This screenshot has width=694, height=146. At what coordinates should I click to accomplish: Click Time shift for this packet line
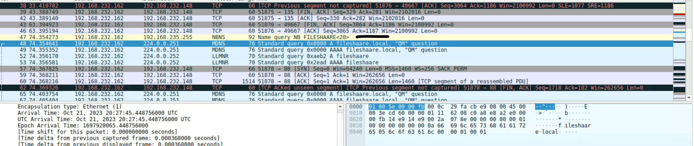coord(97,132)
